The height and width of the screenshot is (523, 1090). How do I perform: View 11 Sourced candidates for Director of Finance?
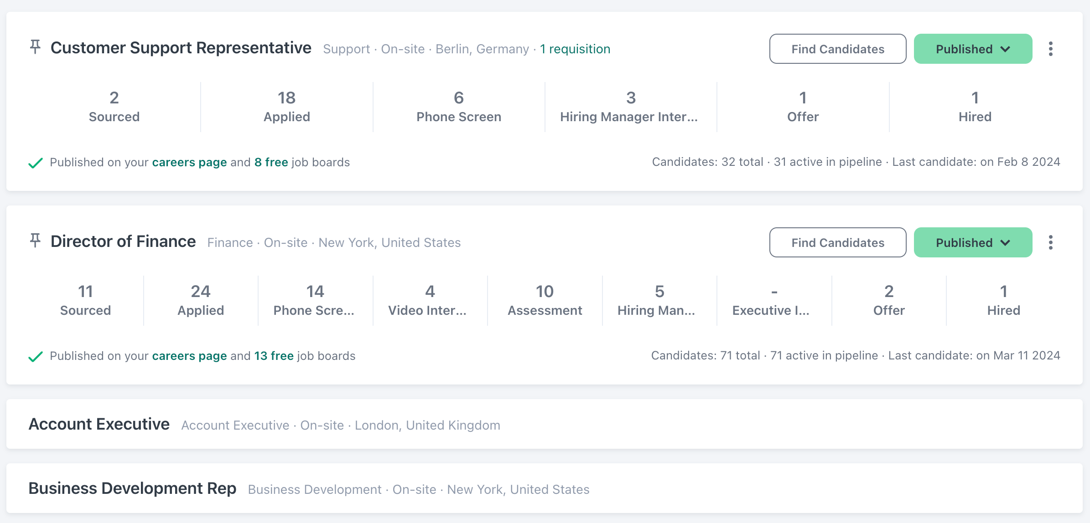tap(85, 301)
